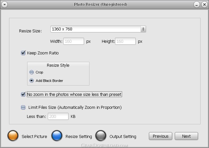This screenshot has width=209, height=148.
Task: Click the 1360 x 768 combo box
Action: (x=98, y=29)
